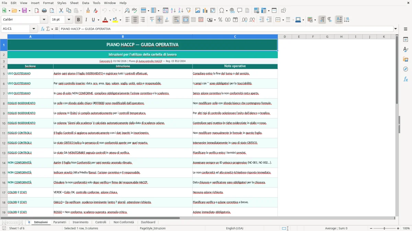Switch to the Parametri sheet tab
This screenshot has width=412, height=231.
click(x=60, y=222)
